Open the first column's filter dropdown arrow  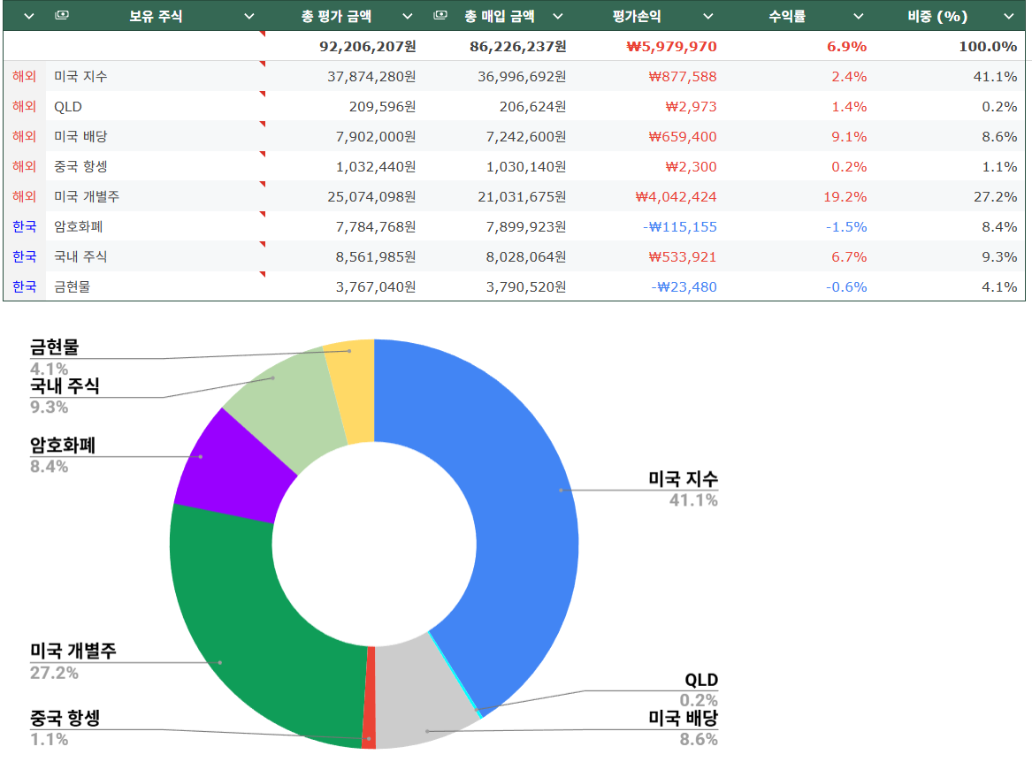click(28, 17)
